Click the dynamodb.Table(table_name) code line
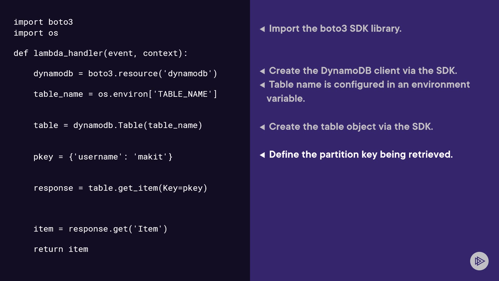 click(118, 125)
